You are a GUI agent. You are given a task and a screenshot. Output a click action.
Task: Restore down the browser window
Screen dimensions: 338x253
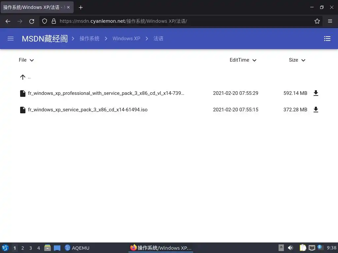pyautogui.click(x=322, y=7)
